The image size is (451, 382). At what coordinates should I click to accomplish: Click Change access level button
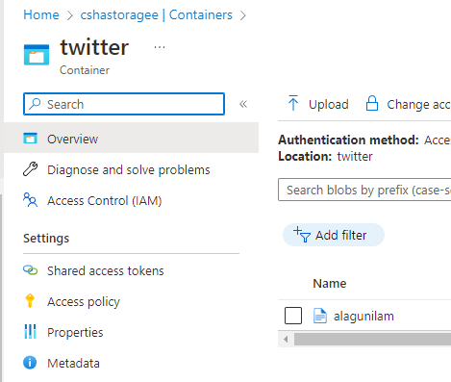[x=408, y=104]
